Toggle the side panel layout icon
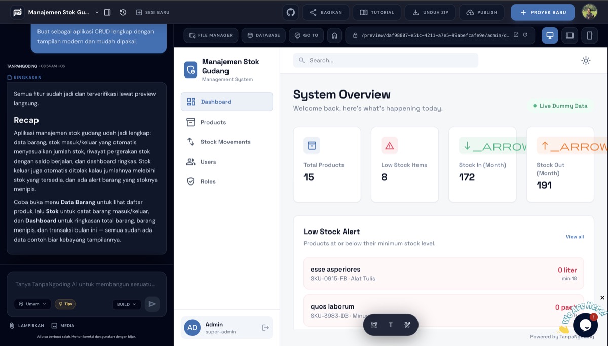The width and height of the screenshot is (608, 346). click(107, 12)
